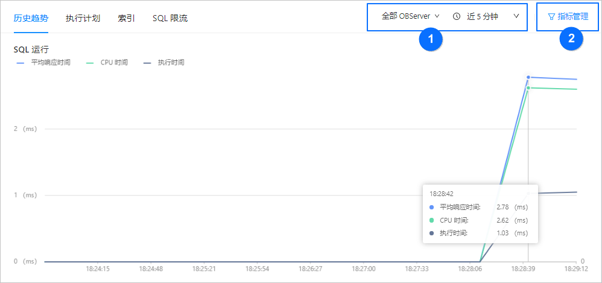The height and width of the screenshot is (283, 602).
Task: Click the 平均响应时间 data point on chart
Action: 528,77
